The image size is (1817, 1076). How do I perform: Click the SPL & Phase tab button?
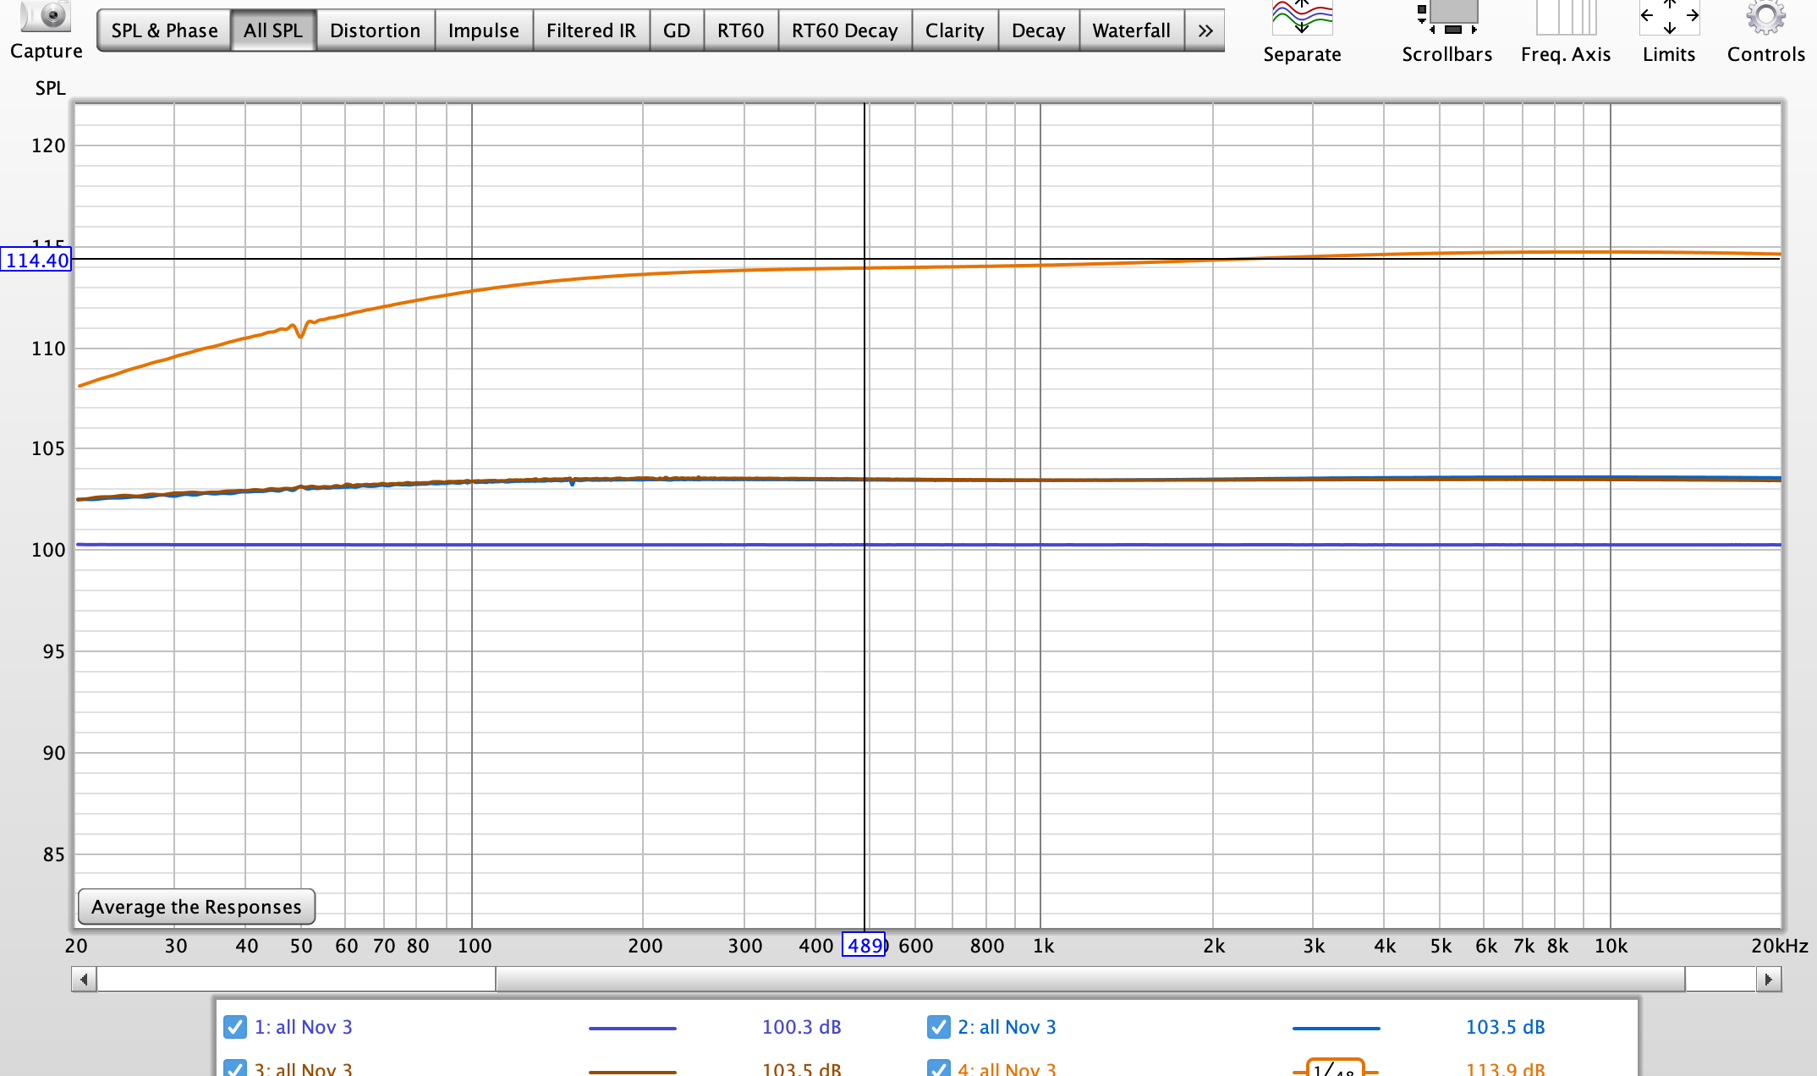(164, 30)
